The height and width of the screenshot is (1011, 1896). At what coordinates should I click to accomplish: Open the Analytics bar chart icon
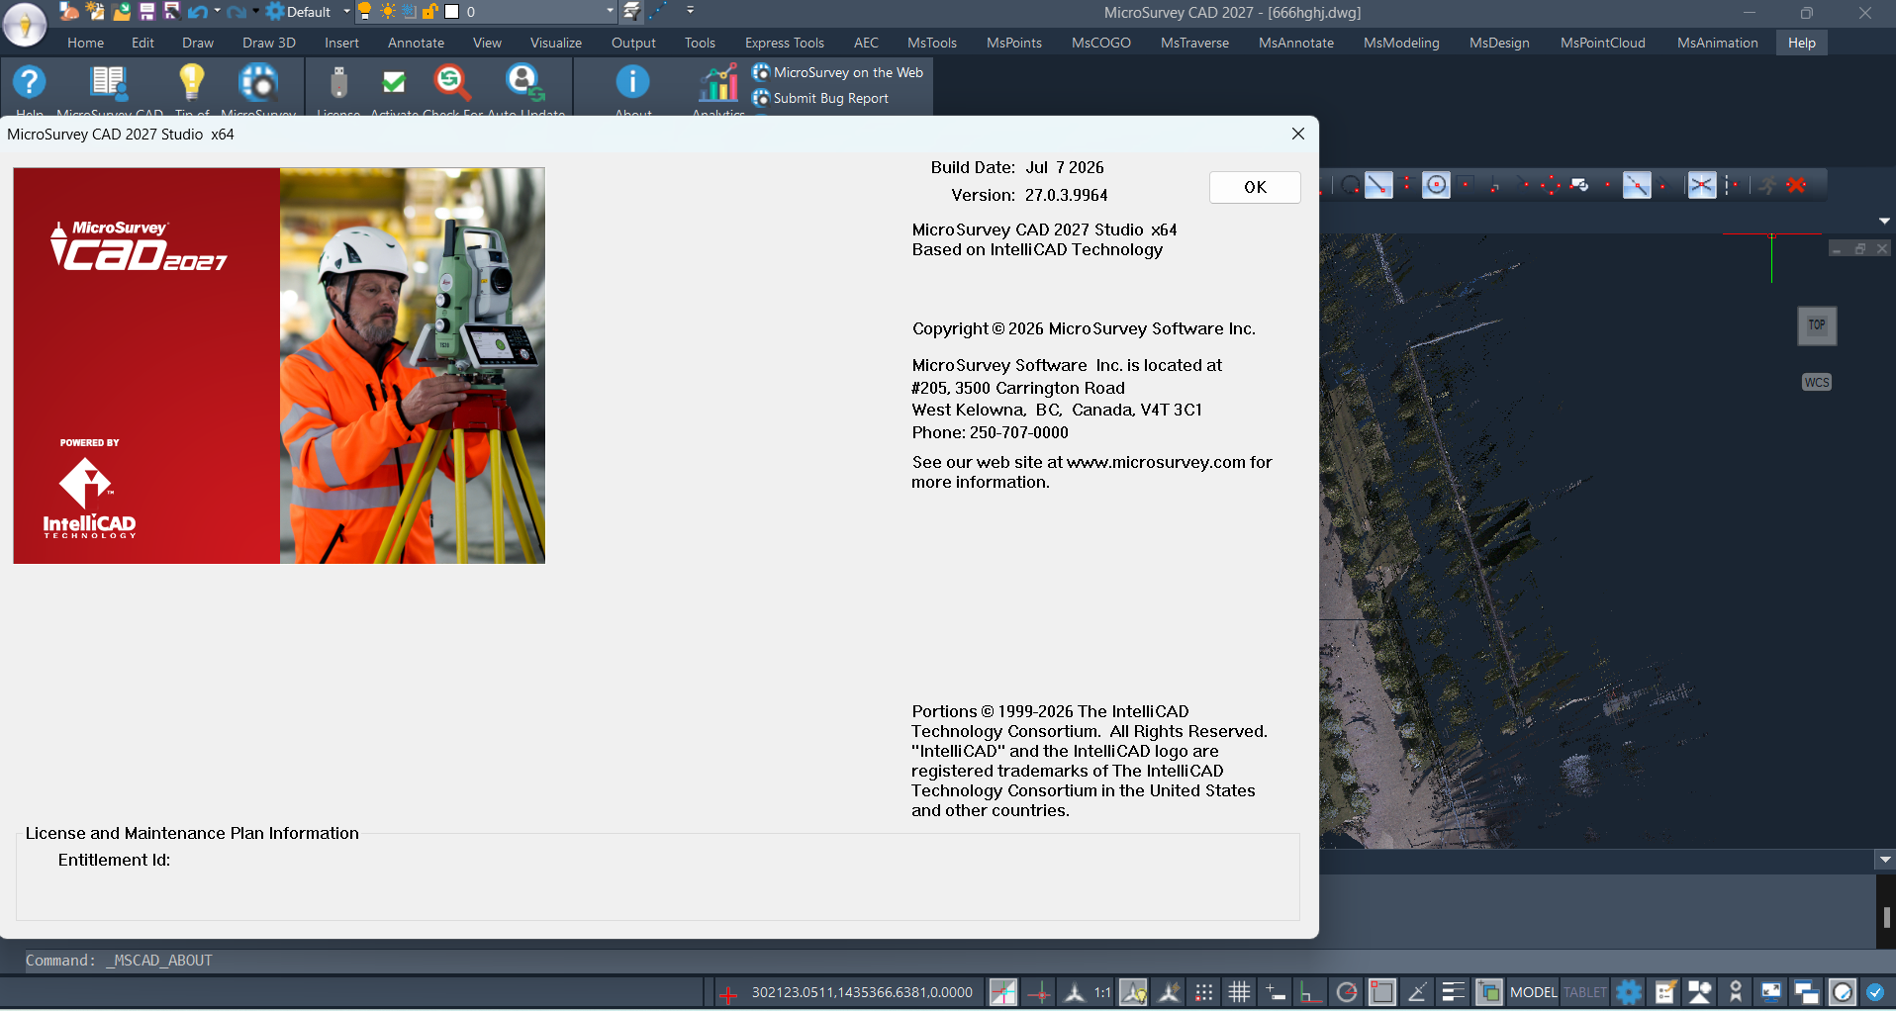coord(718,82)
